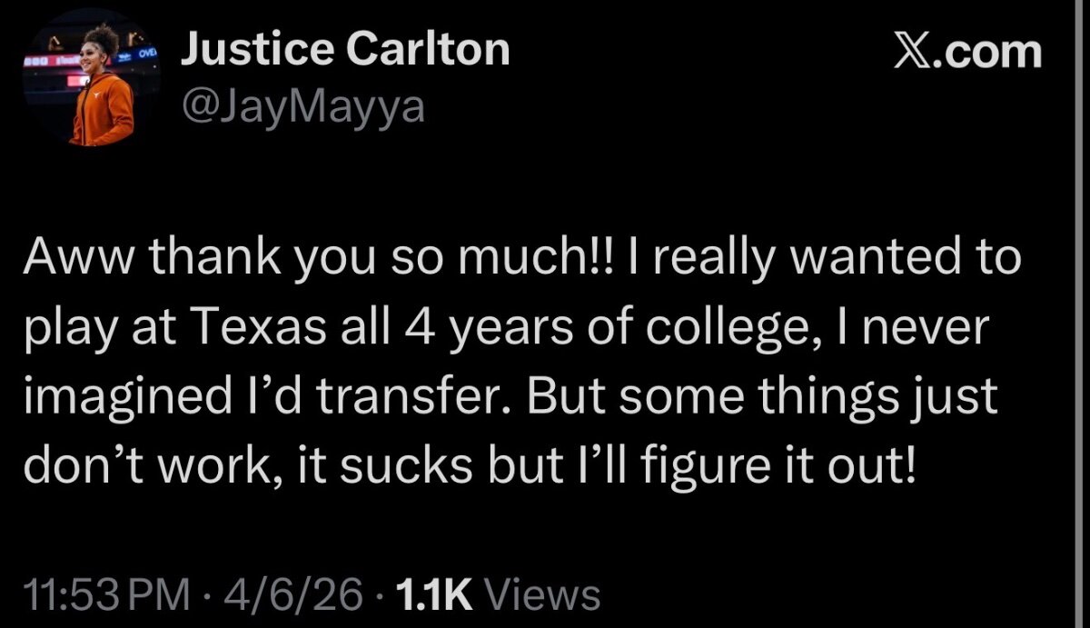Open Justice Carlton's profile avatar

92,85
